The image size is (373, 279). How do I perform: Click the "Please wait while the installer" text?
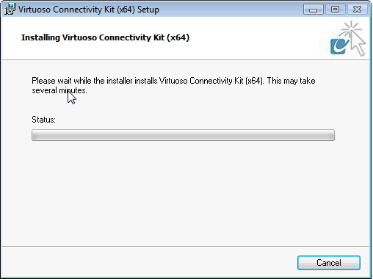[x=95, y=81]
